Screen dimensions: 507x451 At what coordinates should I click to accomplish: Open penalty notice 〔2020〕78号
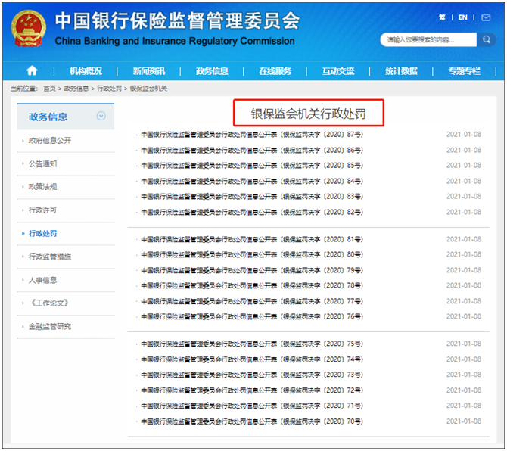[x=252, y=285]
